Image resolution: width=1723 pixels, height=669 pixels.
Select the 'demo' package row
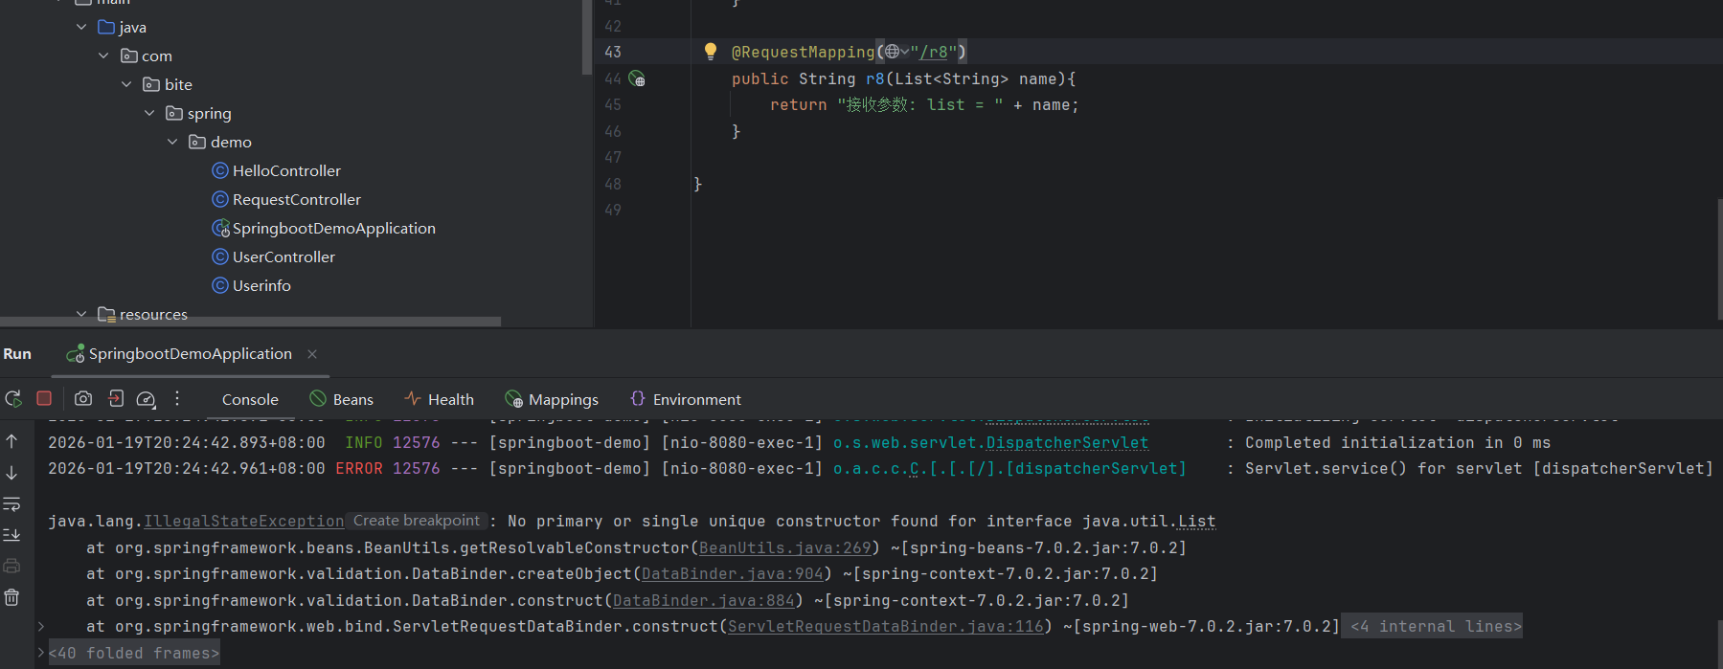[297, 142]
